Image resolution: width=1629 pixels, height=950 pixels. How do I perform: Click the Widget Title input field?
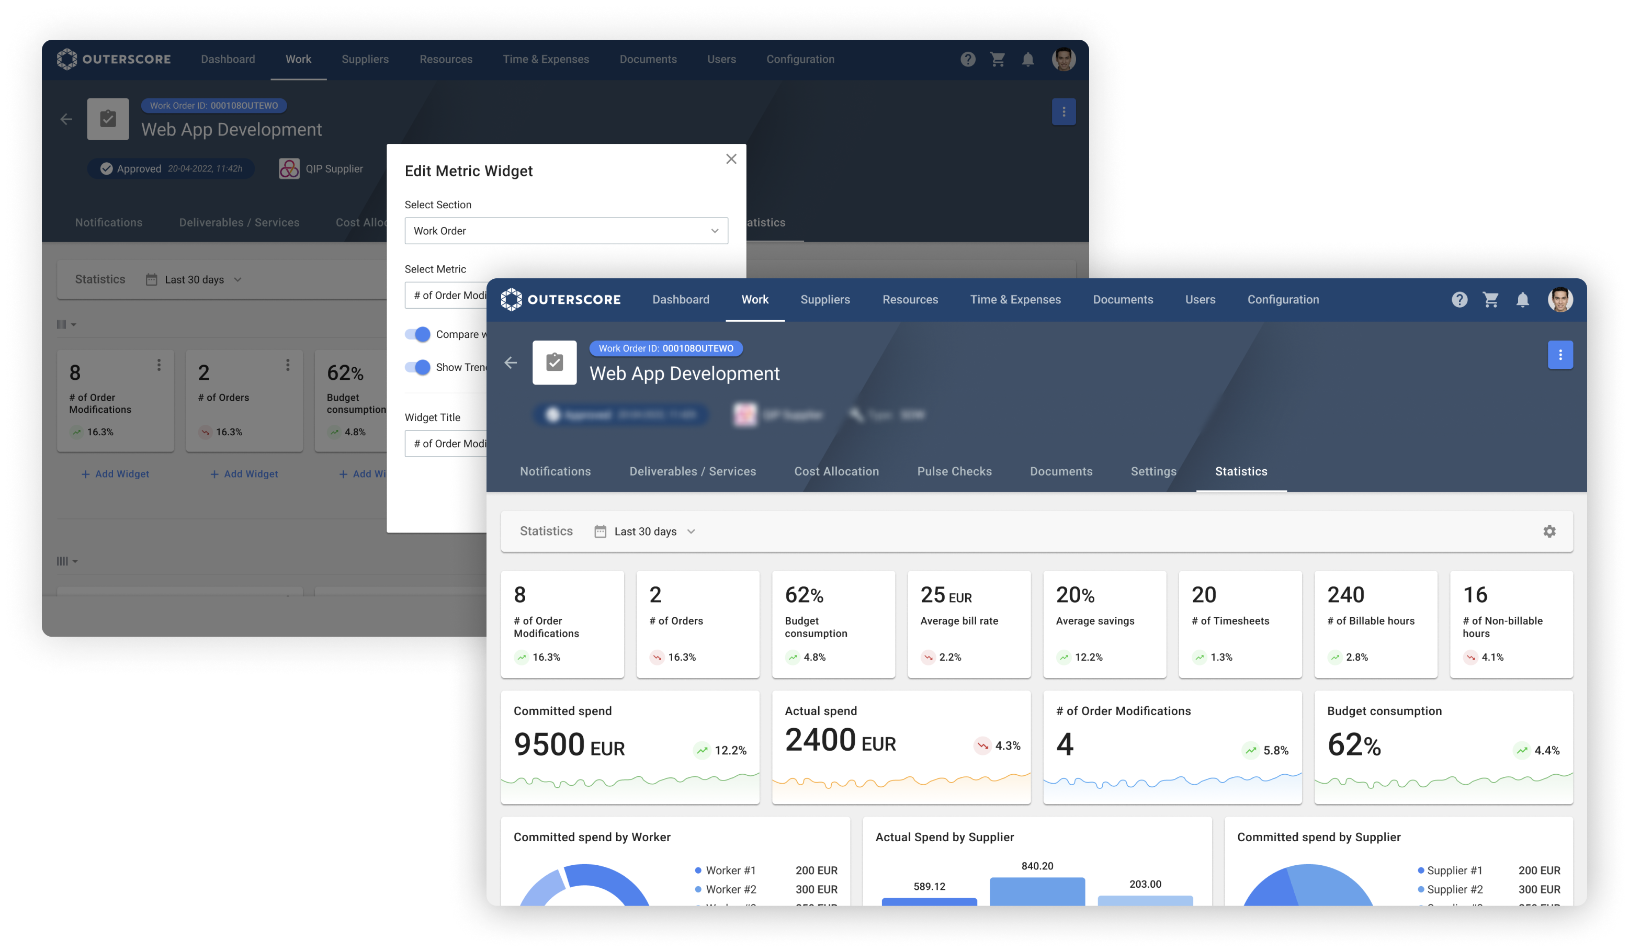(x=446, y=443)
